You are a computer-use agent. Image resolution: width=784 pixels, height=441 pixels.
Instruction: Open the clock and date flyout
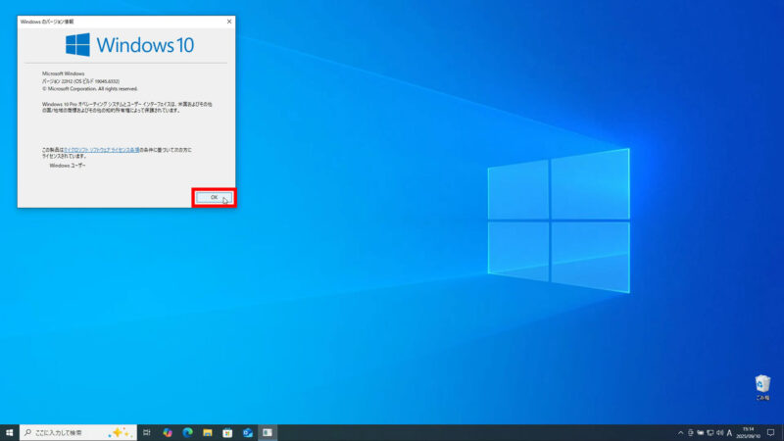(751, 432)
